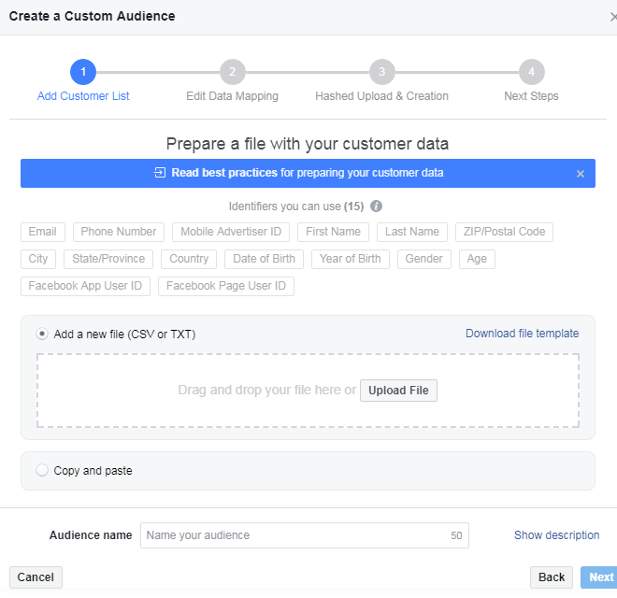Viewport: 617px width, 598px height.
Task: Open the Download file template link
Action: [522, 334]
